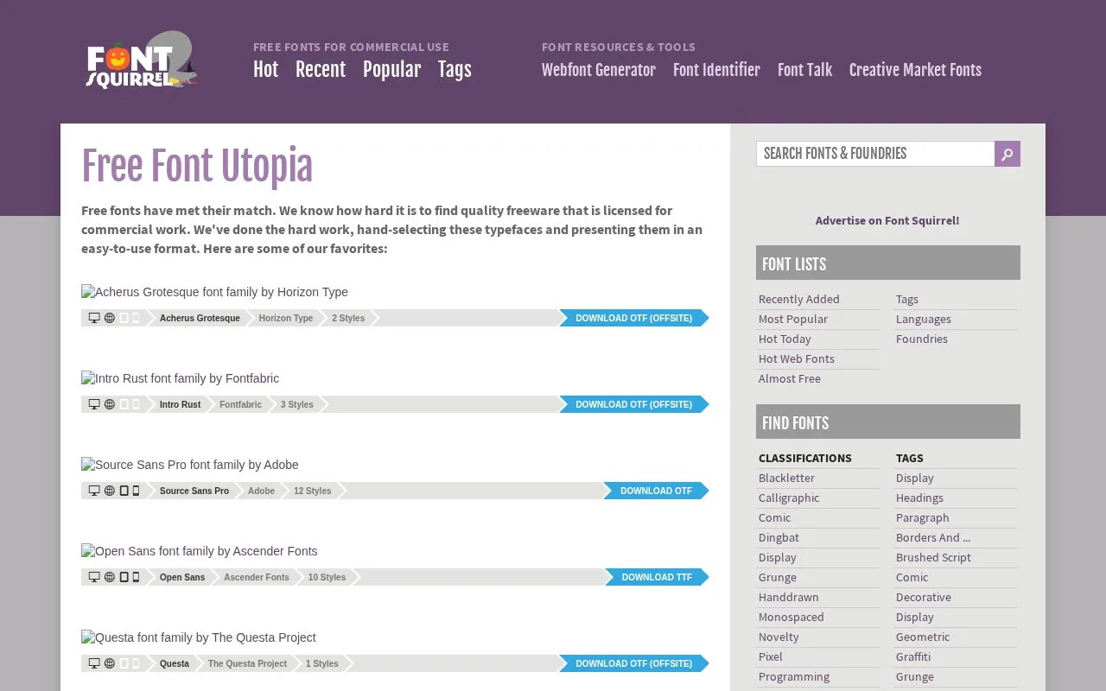The width and height of the screenshot is (1106, 691).
Task: Open Hot Web Fonts list
Action: [797, 358]
